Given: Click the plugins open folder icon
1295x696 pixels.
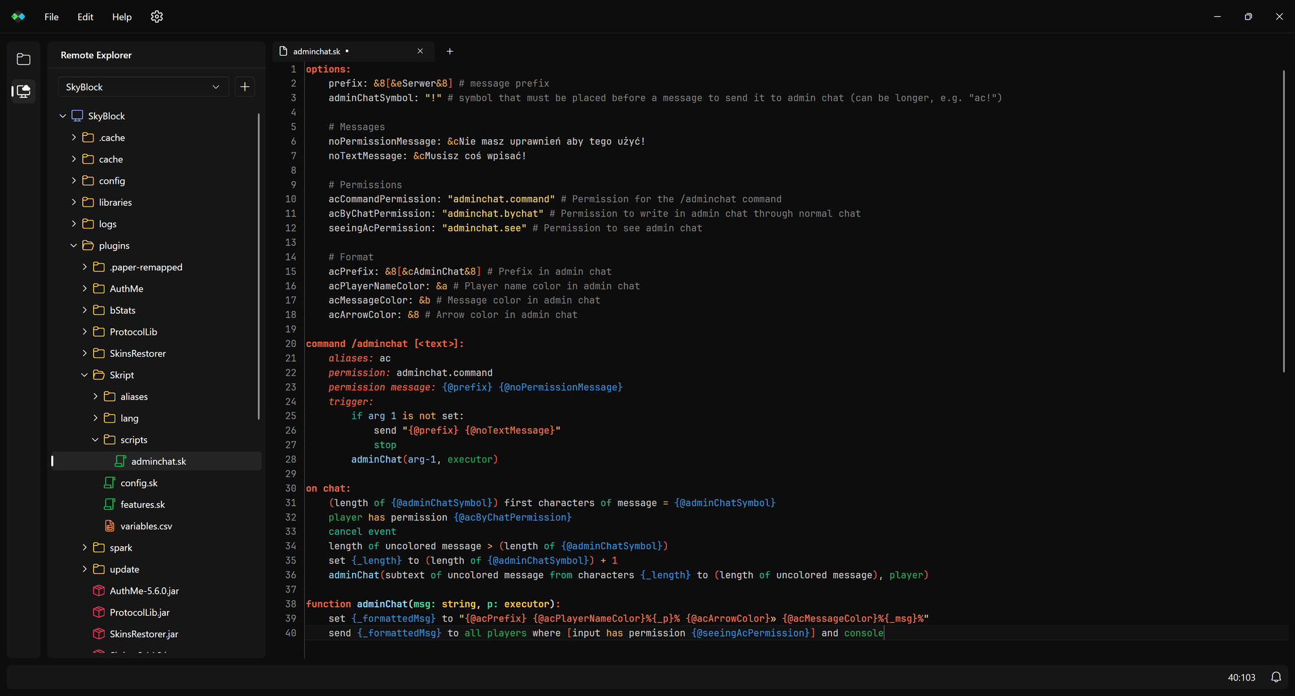Looking at the screenshot, I should tap(88, 245).
